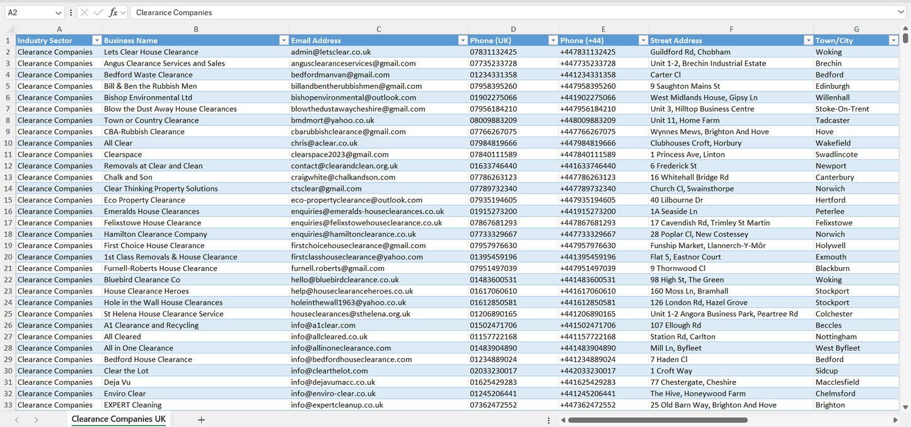The image size is (911, 427).
Task: Select address Funship Market, Llannerch-Y-Môr
Action: tap(731, 246)
